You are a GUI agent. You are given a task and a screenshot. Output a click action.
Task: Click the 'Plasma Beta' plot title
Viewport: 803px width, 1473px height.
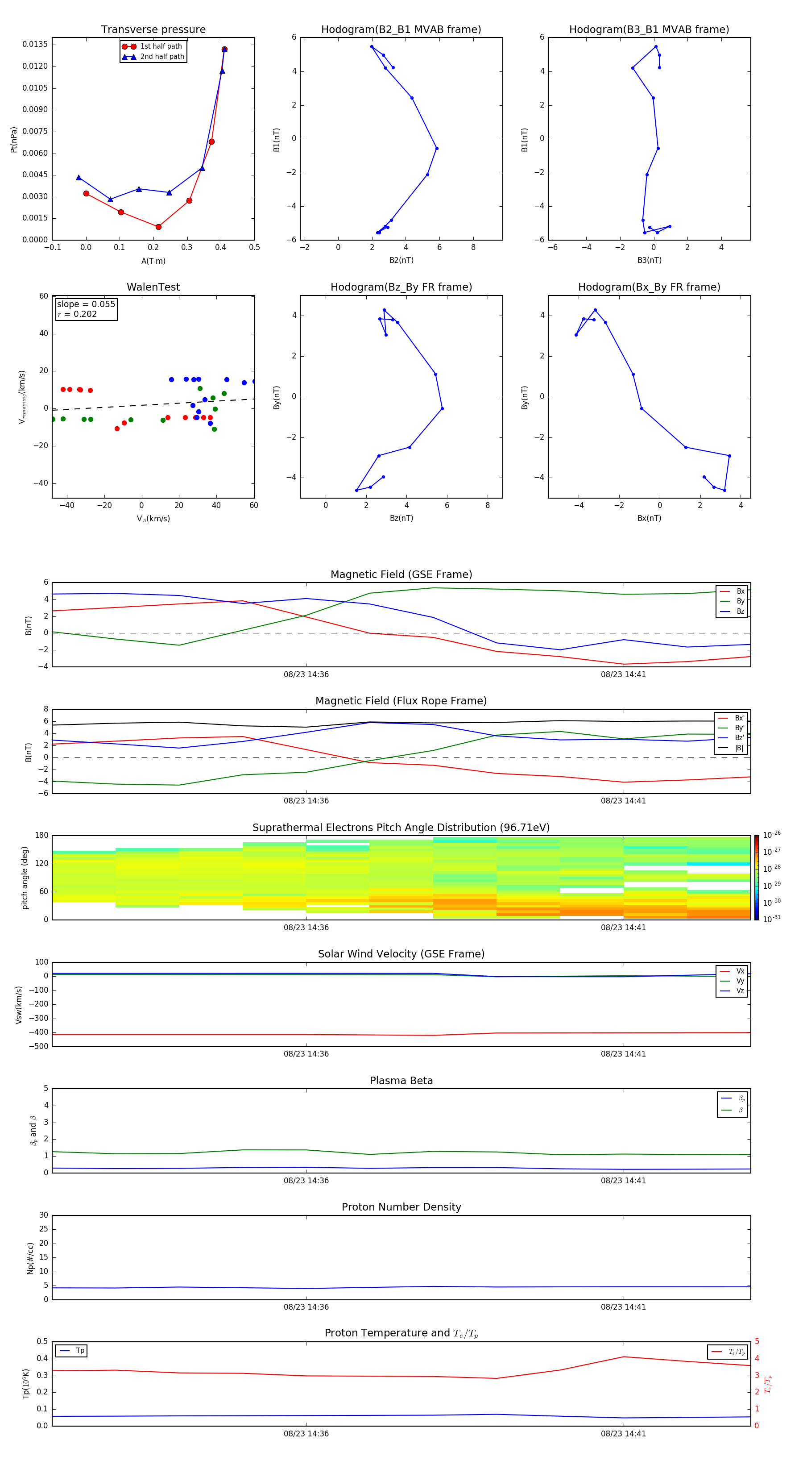click(401, 1081)
